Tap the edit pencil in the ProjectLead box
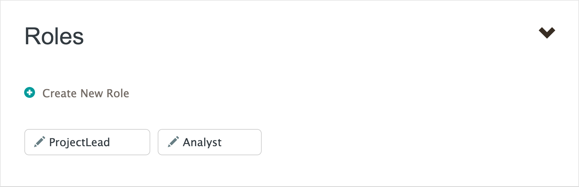The width and height of the screenshot is (579, 187). point(40,142)
